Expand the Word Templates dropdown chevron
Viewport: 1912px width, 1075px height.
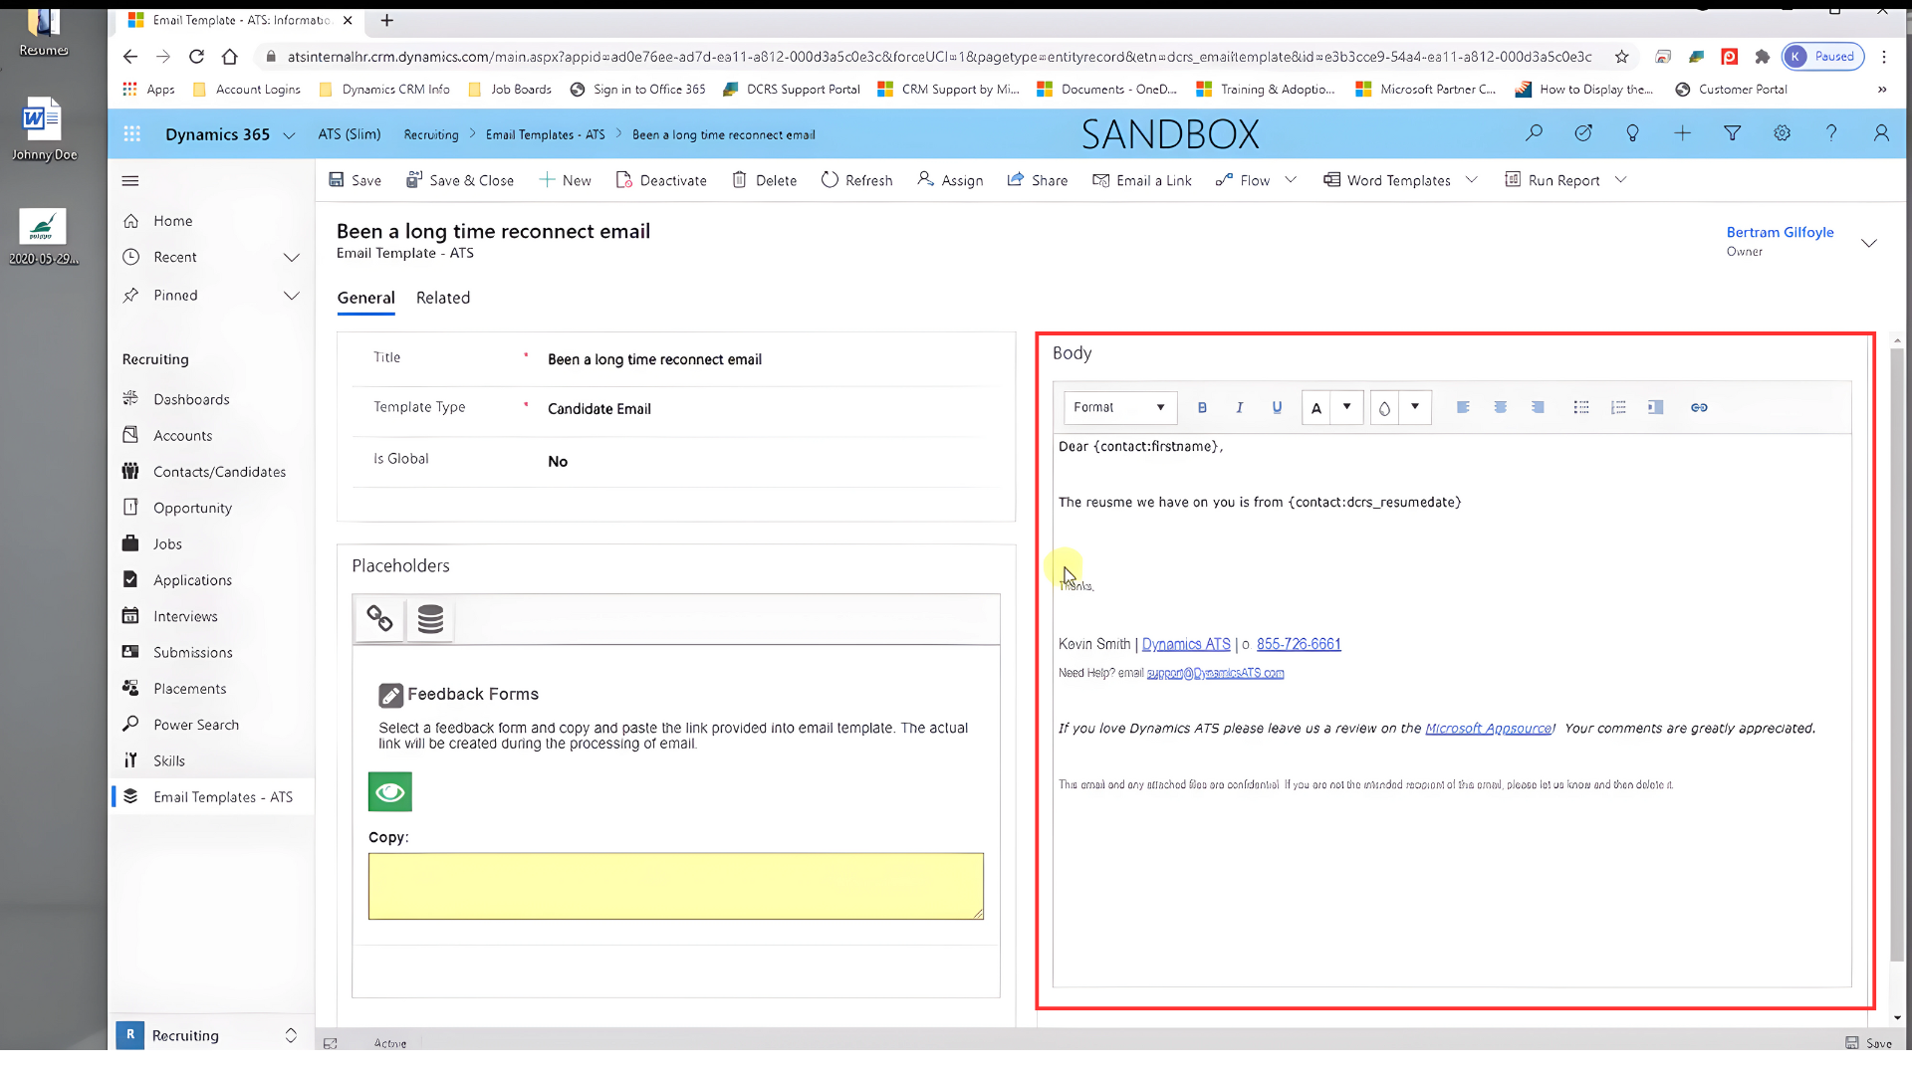point(1471,180)
